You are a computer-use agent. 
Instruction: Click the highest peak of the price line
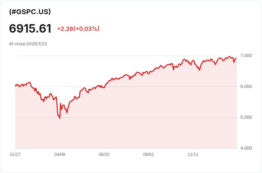point(229,57)
